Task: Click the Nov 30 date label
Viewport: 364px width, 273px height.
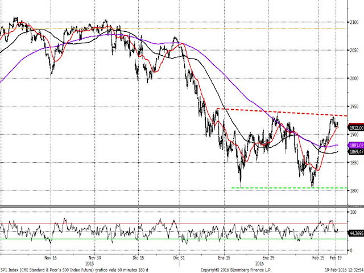Action: [95, 258]
